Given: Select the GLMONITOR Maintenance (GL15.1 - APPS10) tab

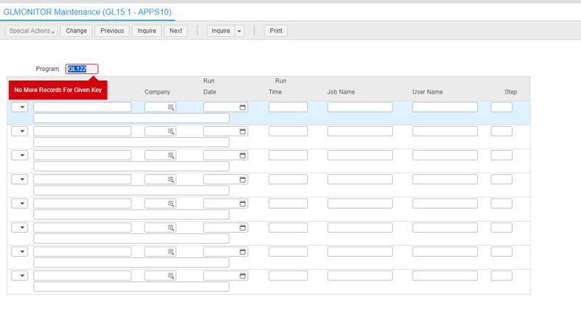Looking at the screenshot, I should tap(87, 12).
